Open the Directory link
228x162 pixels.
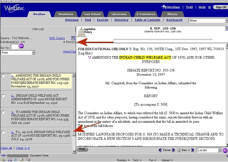click(x=121, y=20)
